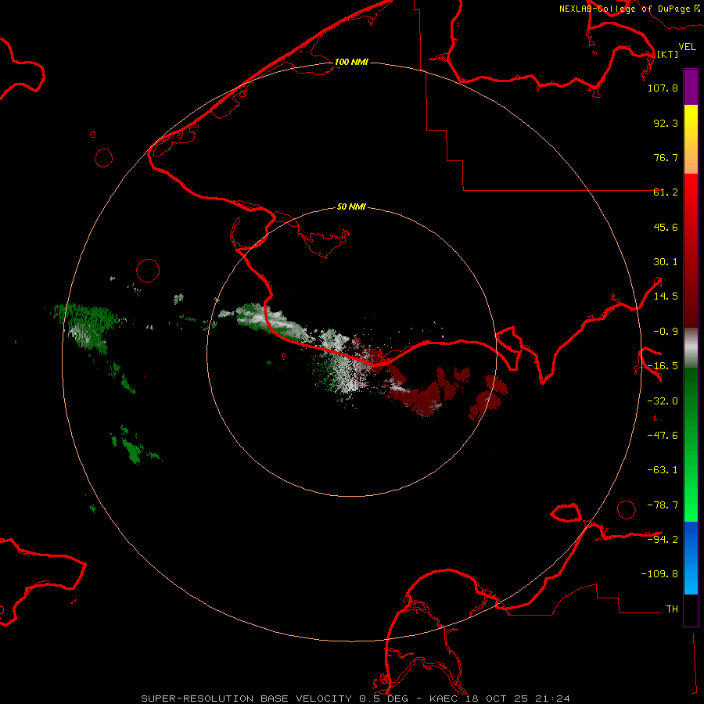The width and height of the screenshot is (704, 704).
Task: Click the -63.1 velocity scale value
Action: pyautogui.click(x=663, y=470)
